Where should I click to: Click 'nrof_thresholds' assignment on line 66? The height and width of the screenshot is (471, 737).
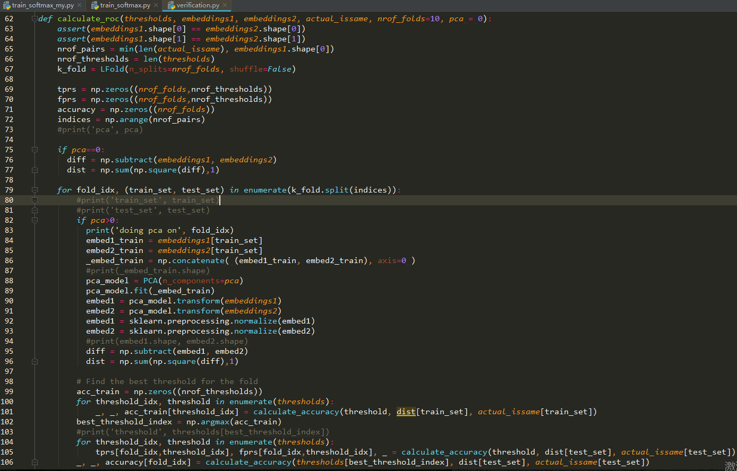93,59
